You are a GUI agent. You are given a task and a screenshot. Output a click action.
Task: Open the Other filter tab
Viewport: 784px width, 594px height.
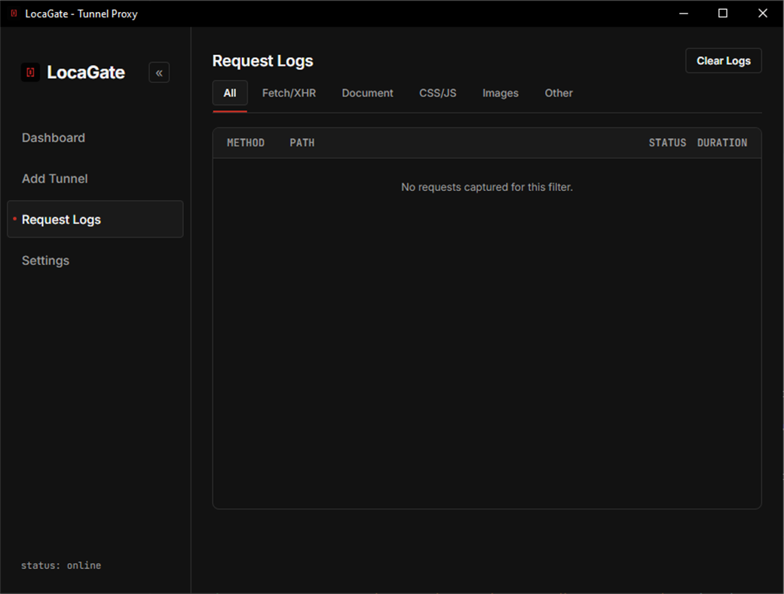pos(559,93)
